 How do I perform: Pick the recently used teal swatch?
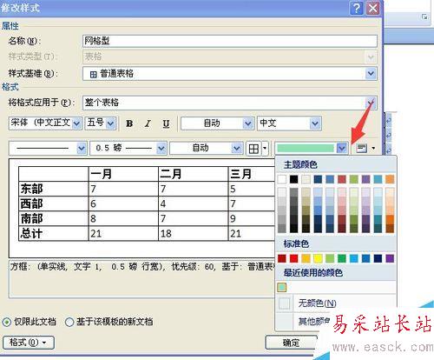point(282,287)
